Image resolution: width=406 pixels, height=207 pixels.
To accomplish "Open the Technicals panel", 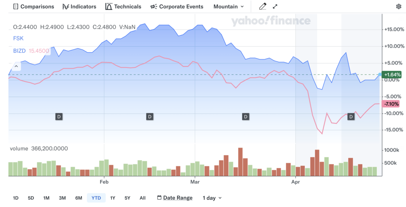I will [123, 6].
